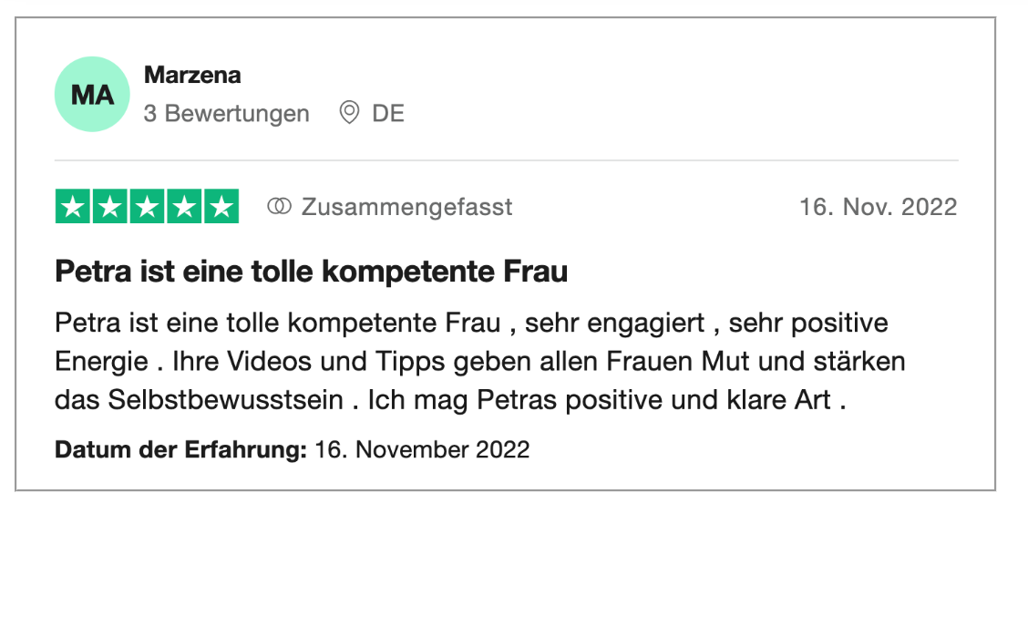Screen dimensions: 1028x627
Task: Click the "3 Bewertungen" review count
Action: (x=227, y=114)
